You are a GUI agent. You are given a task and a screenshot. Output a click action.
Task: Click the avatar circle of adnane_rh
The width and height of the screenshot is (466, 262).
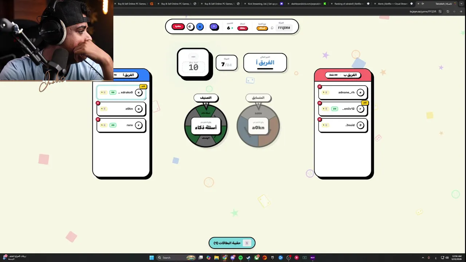coord(360,92)
